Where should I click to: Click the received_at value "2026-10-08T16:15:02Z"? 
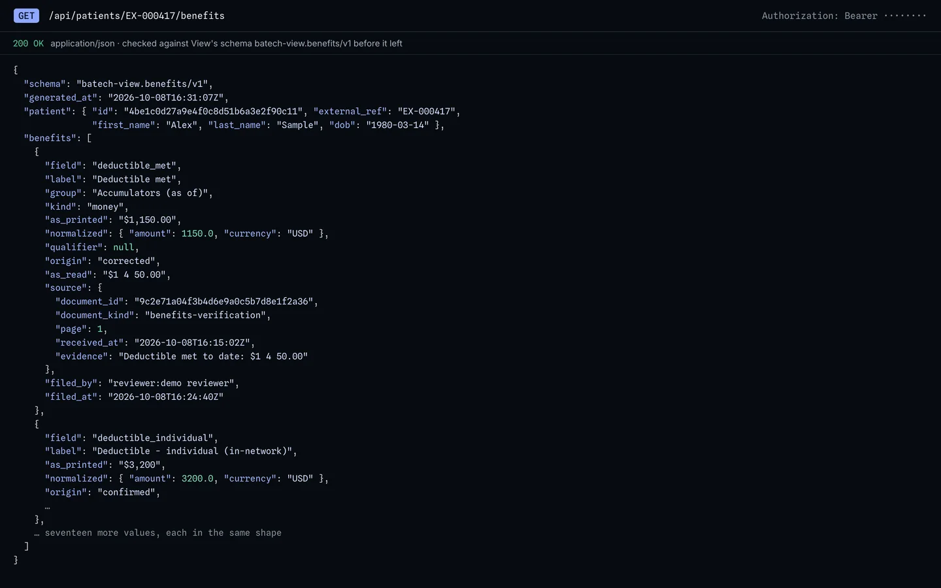point(192,342)
